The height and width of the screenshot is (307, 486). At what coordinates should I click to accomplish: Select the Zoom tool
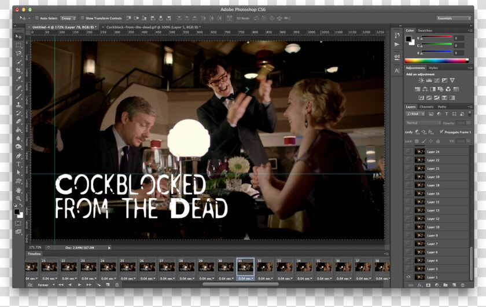pyautogui.click(x=19, y=198)
